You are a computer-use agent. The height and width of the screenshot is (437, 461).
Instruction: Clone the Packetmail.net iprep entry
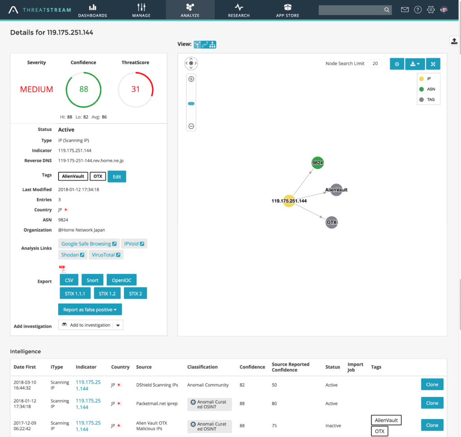tap(432, 403)
